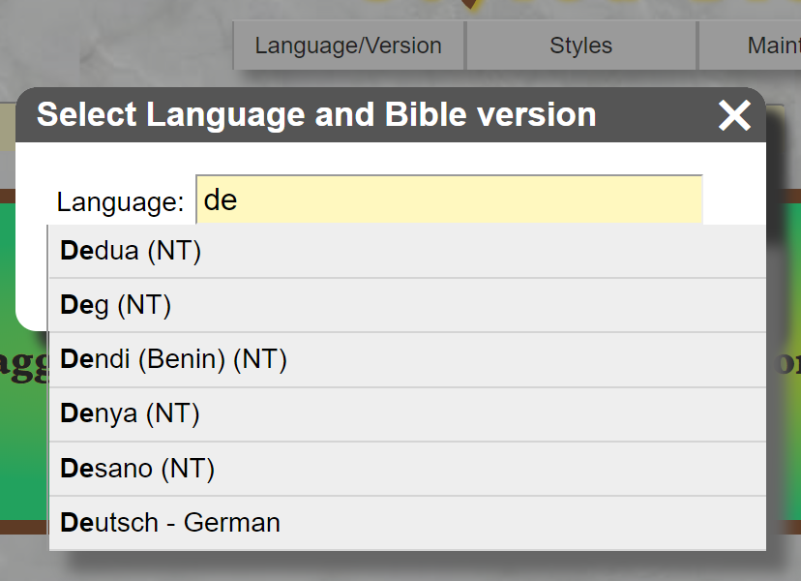This screenshot has width=801, height=581.
Task: Open the Language/Version menu
Action: [x=348, y=46]
